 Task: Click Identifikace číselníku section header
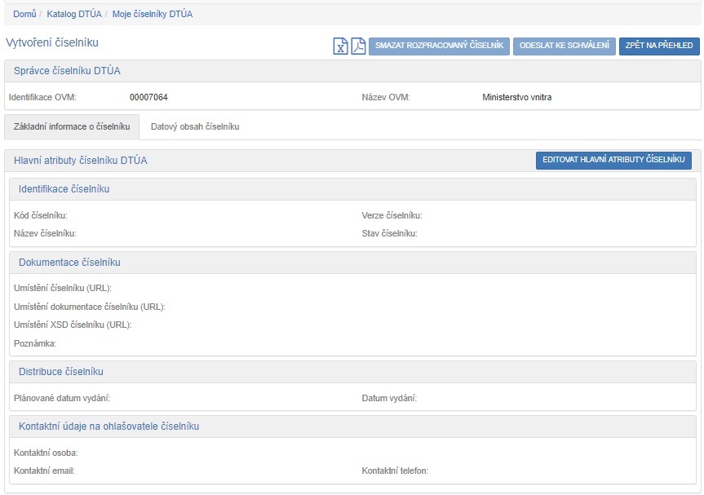(x=352, y=189)
